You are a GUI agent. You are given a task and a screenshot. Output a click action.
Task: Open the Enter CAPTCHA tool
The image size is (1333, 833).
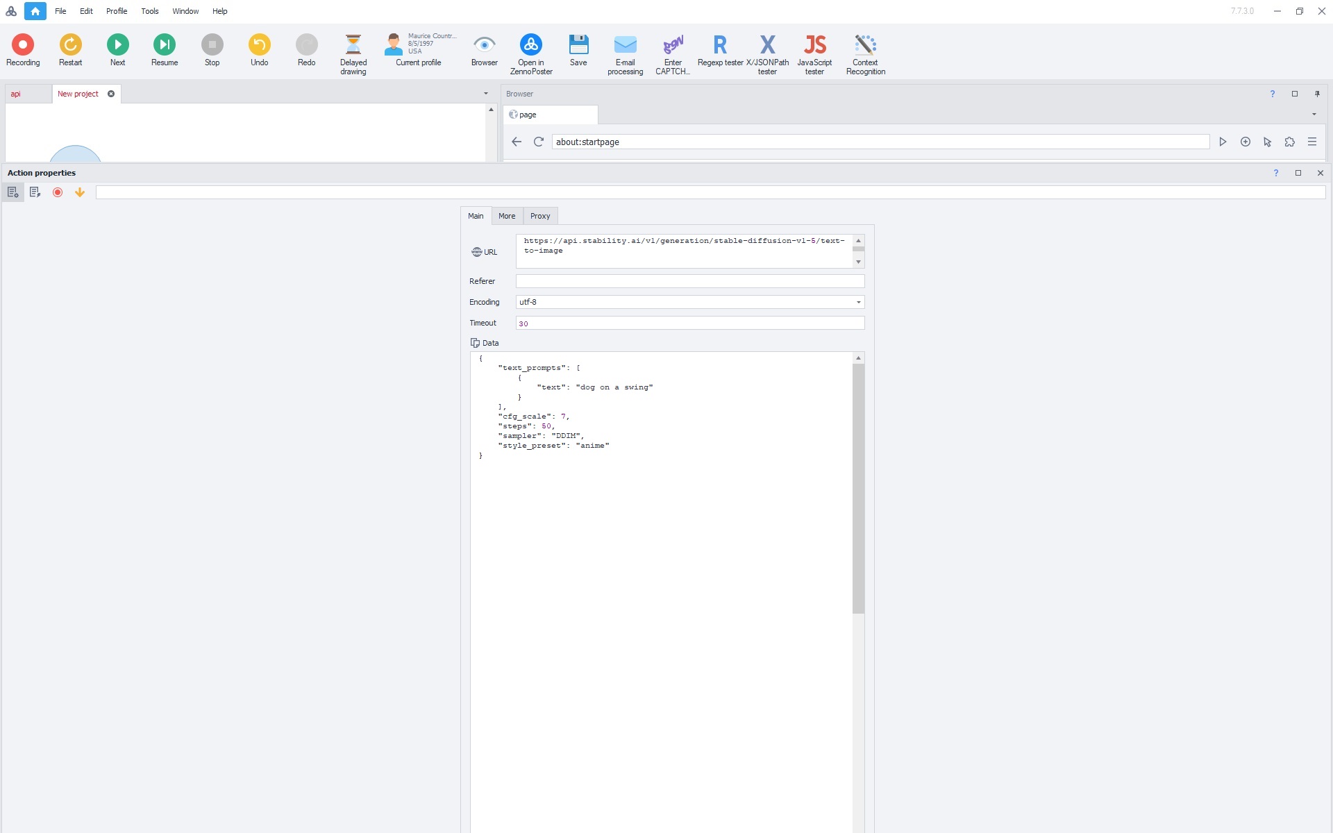[x=673, y=54]
